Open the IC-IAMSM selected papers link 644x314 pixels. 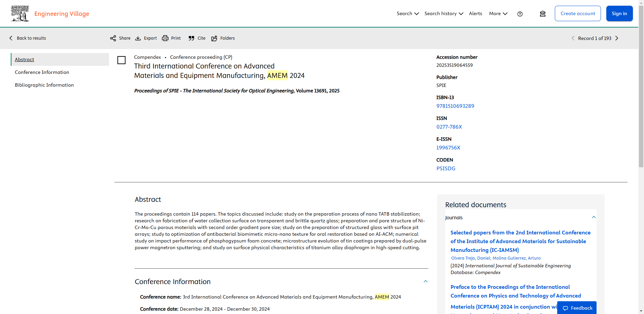pos(521,241)
